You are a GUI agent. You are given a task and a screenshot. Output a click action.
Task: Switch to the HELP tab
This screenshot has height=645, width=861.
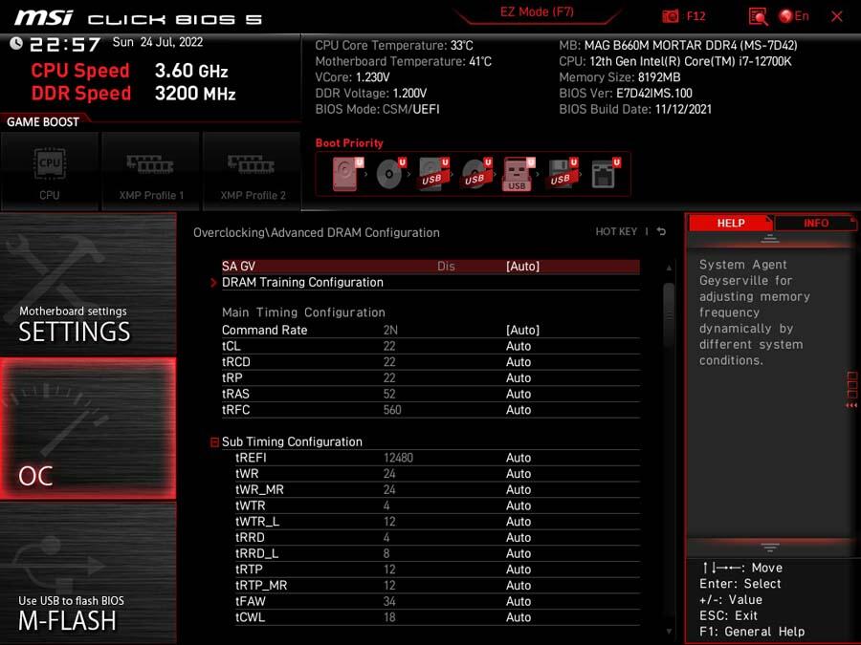(730, 224)
